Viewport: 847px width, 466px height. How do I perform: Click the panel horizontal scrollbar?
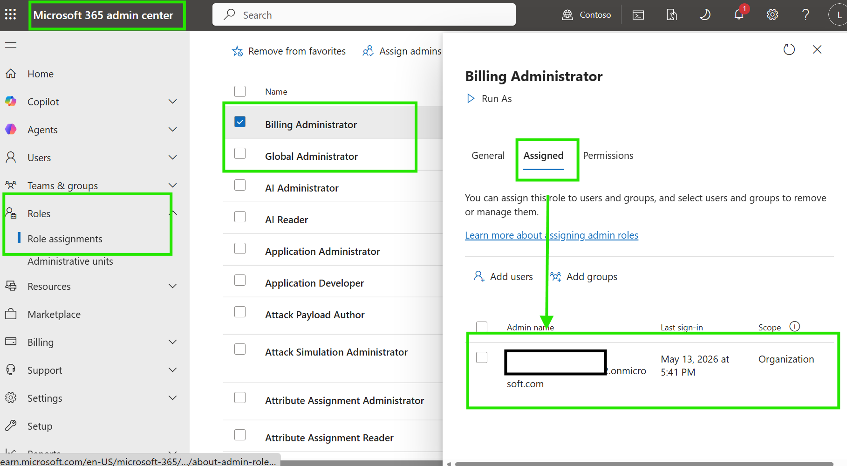644,464
